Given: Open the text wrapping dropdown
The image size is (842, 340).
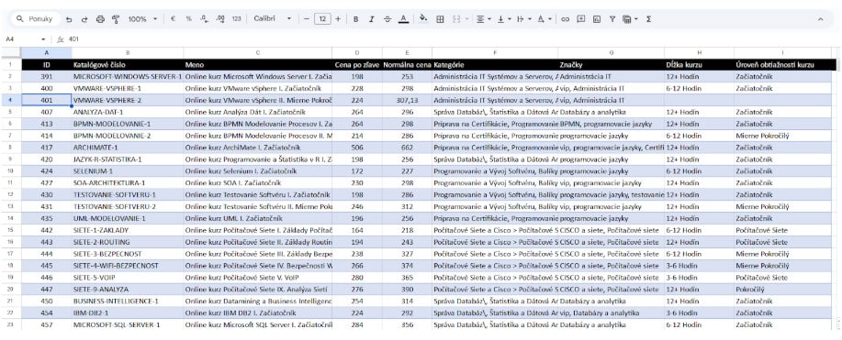Looking at the screenshot, I should (x=523, y=18).
